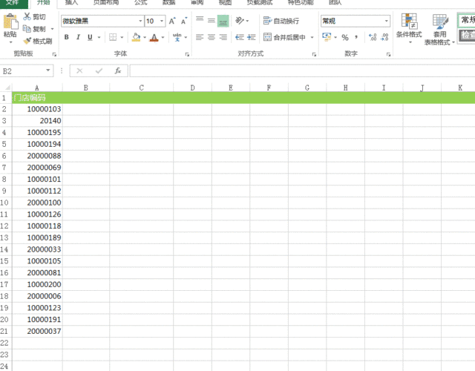The width and height of the screenshot is (475, 371).
Task: Open merge options dropdown arrow
Action: click(312, 37)
